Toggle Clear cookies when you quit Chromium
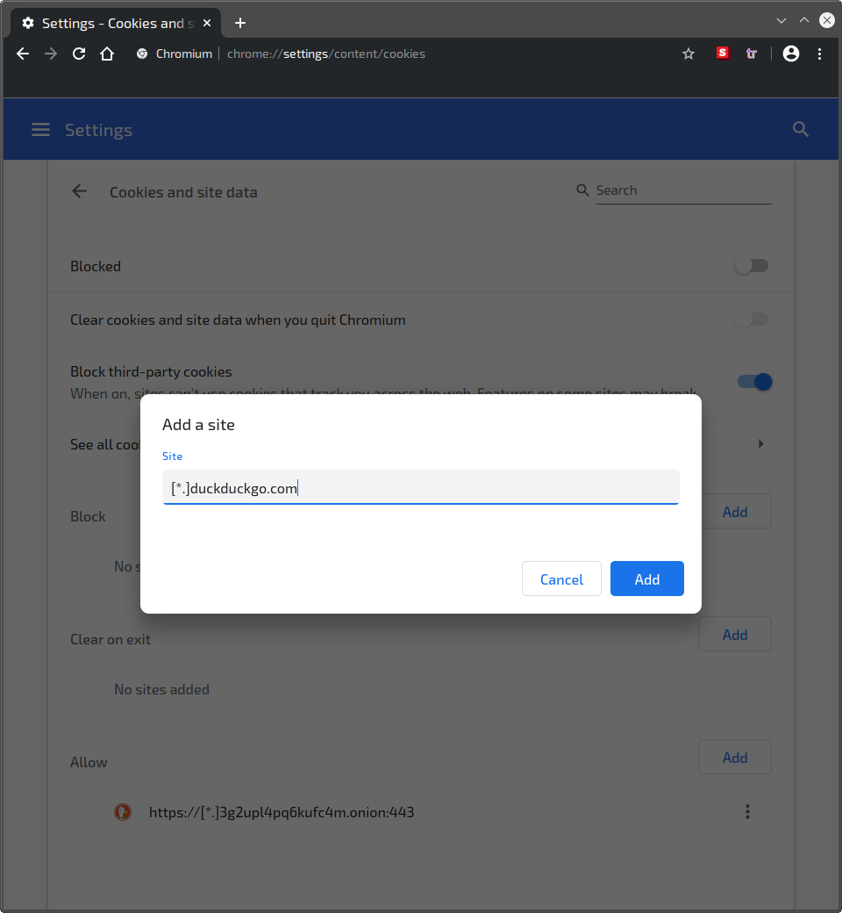Viewport: 842px width, 913px height. pos(752,320)
